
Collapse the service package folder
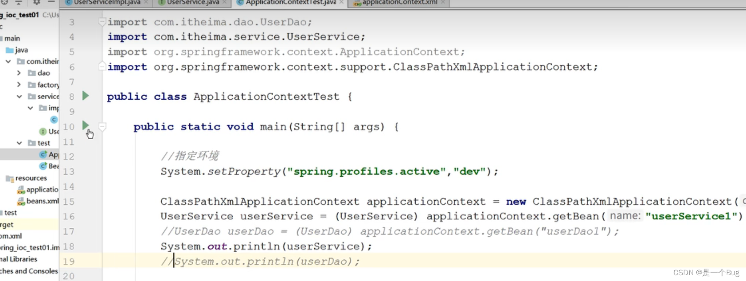click(x=19, y=96)
